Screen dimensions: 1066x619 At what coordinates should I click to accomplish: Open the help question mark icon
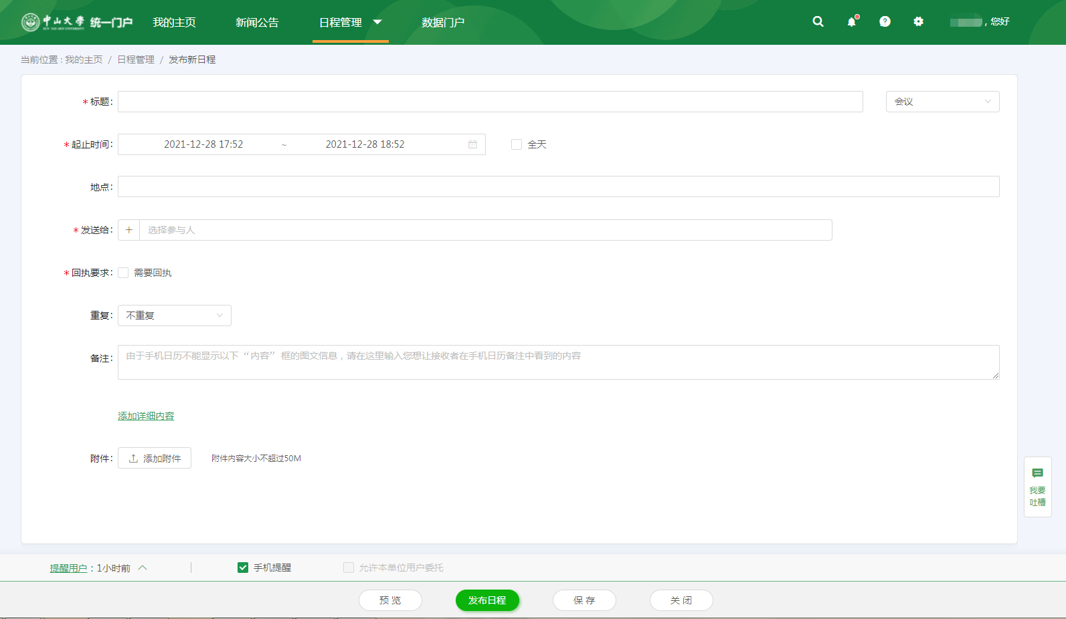click(x=885, y=21)
